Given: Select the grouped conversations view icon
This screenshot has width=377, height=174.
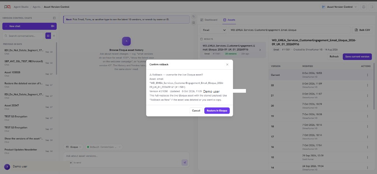Looking at the screenshot, I should pos(48,36).
